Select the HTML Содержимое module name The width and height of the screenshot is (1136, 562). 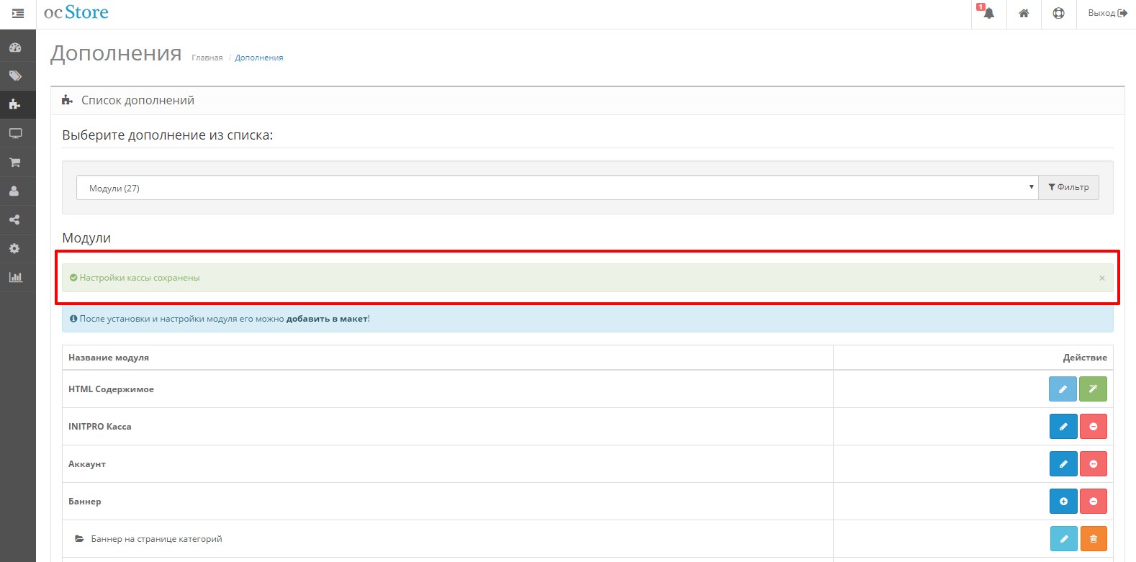click(x=111, y=389)
